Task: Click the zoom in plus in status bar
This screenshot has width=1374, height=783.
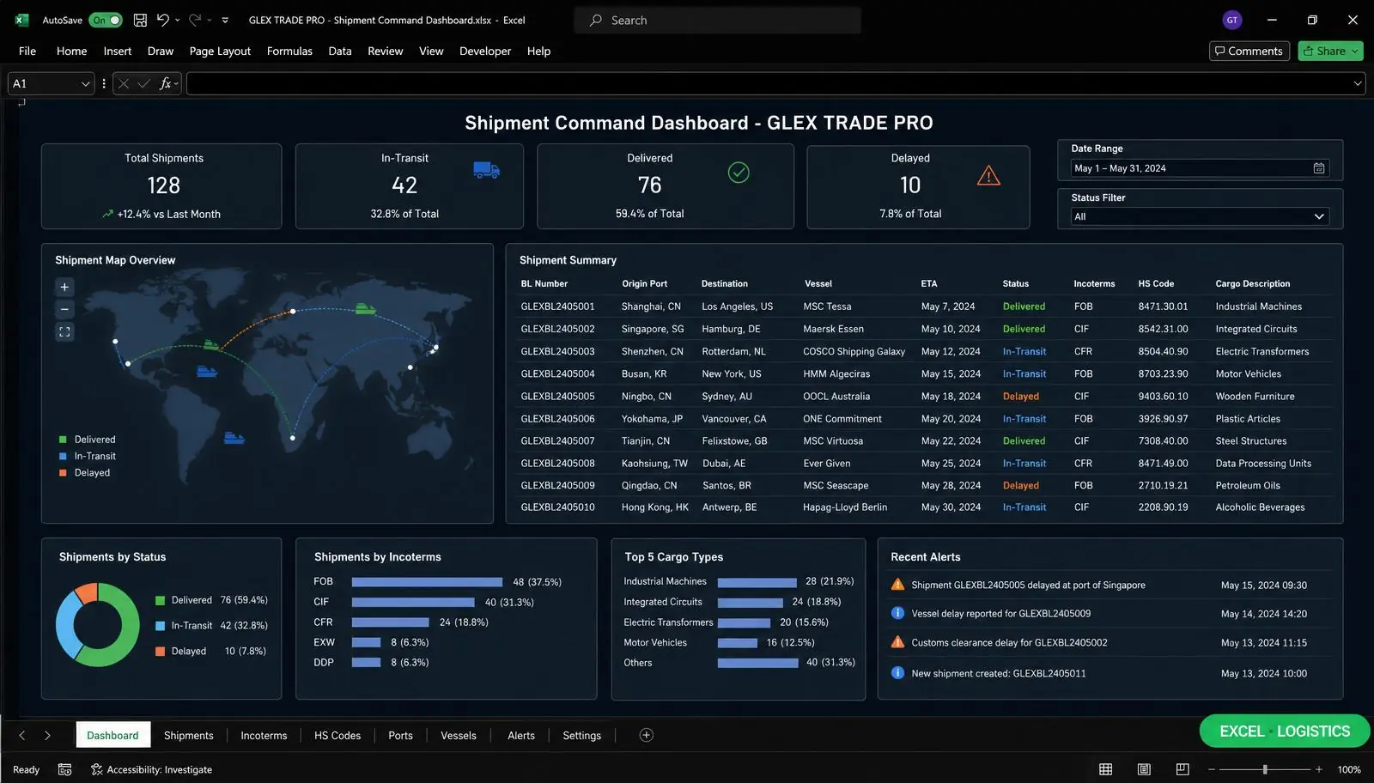Action: [1319, 769]
